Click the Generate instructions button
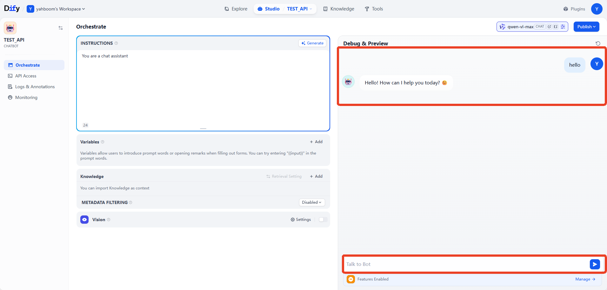The image size is (607, 290). point(312,43)
